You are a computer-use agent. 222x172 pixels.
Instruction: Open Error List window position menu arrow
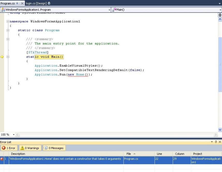(212, 142)
